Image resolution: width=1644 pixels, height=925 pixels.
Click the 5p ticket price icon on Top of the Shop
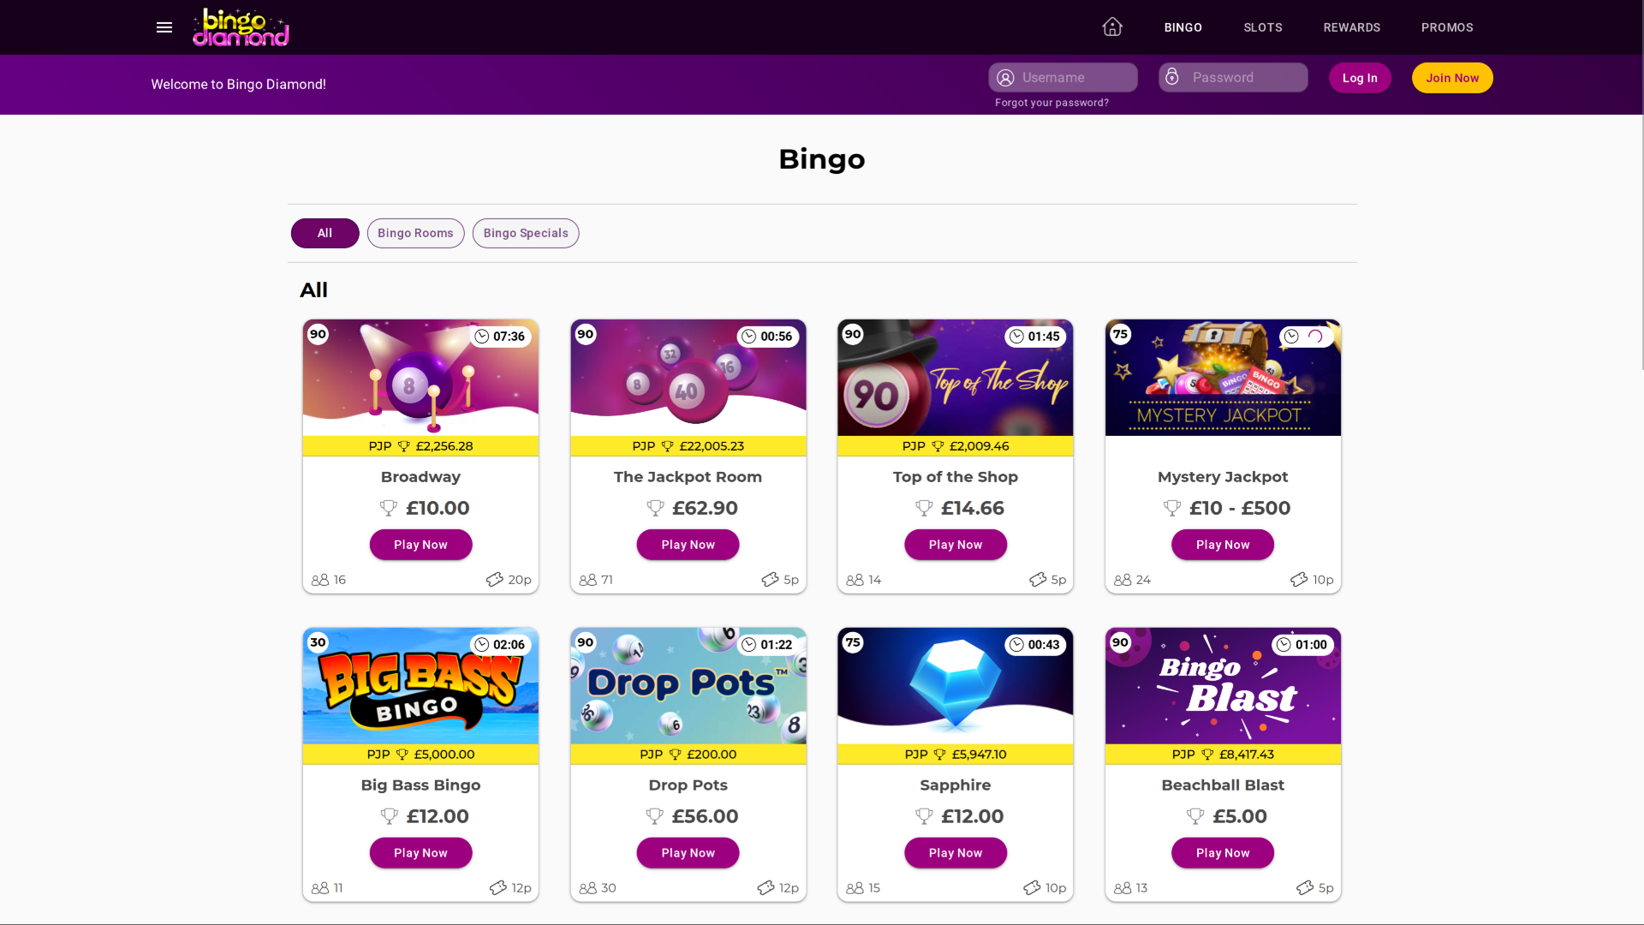[x=1038, y=580]
